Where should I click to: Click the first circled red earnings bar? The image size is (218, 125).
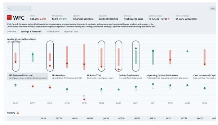point(16,57)
